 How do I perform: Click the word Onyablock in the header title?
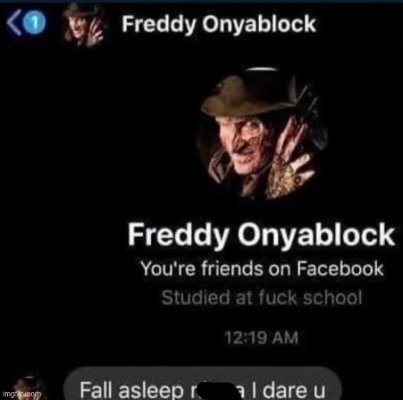(x=259, y=24)
